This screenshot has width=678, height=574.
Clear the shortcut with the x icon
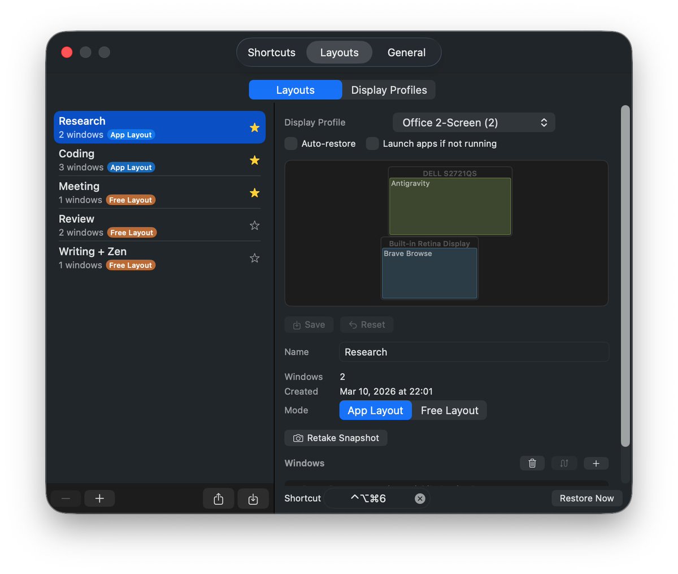420,498
